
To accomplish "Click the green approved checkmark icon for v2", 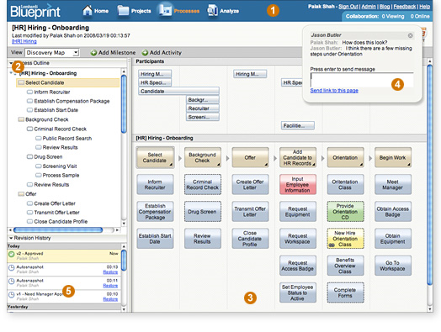I will [x=11, y=255].
